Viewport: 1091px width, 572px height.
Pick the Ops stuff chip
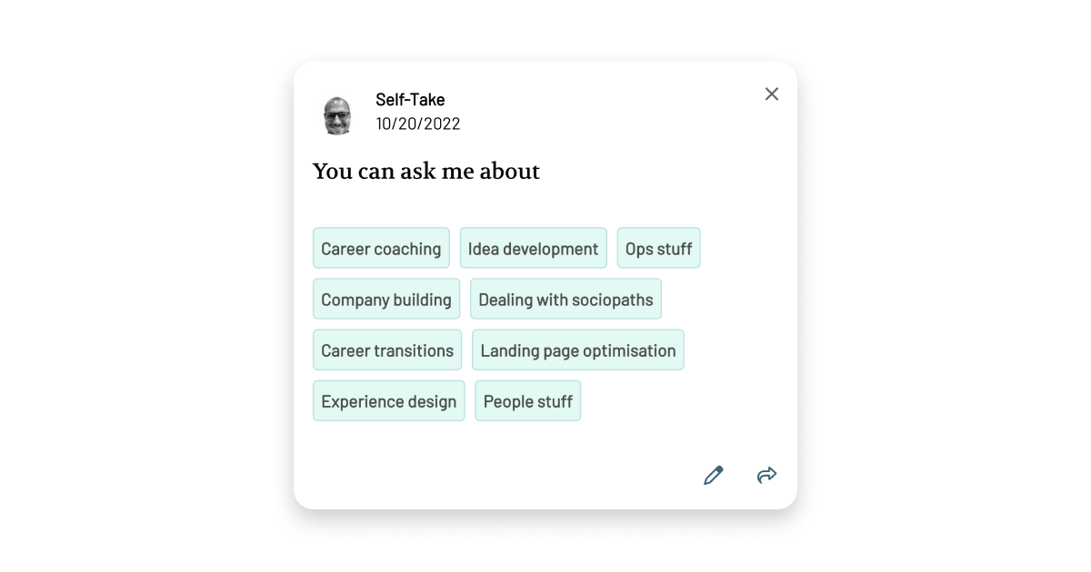coord(658,247)
